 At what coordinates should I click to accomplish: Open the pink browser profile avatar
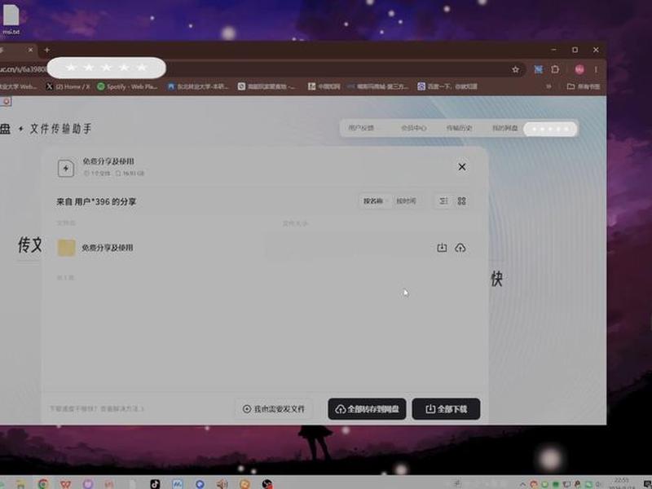point(579,69)
